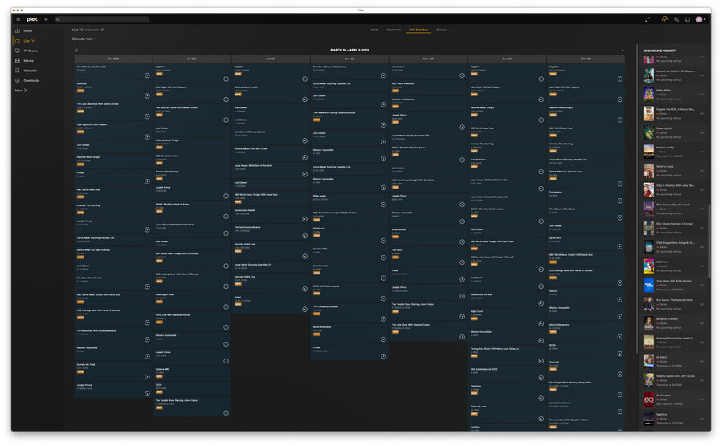Screen dimensions: 722x446
Task: Click record icon for Abbott Elementary
Action: pyautogui.click(x=620, y=337)
